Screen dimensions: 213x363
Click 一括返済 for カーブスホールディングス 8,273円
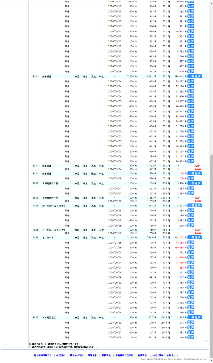pyautogui.click(x=195, y=205)
